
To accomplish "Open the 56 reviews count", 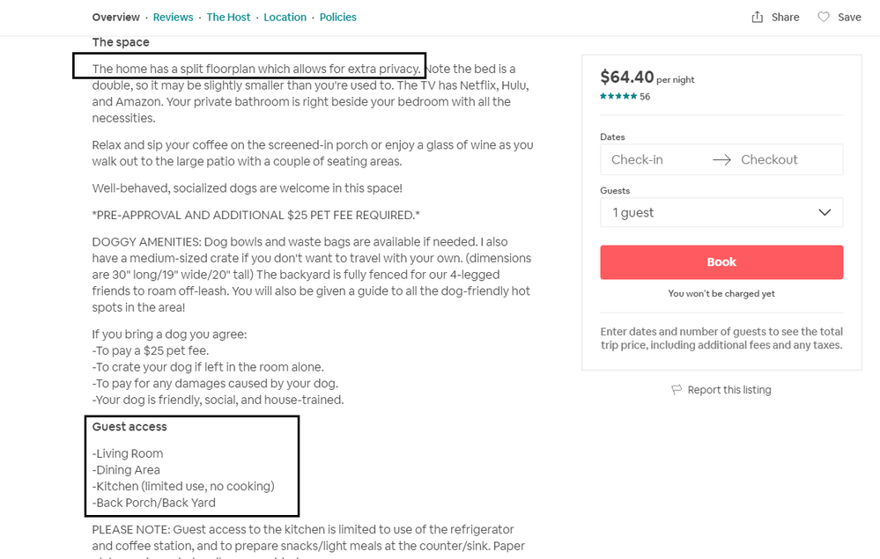I will click(x=645, y=97).
